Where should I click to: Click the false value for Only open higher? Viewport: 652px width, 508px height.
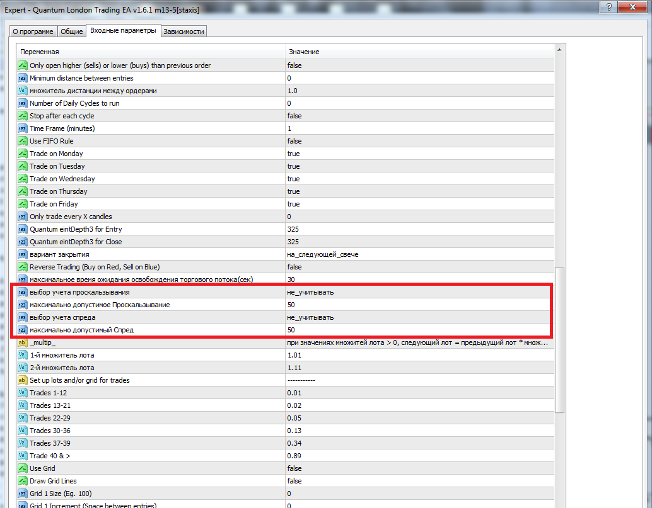(x=294, y=65)
